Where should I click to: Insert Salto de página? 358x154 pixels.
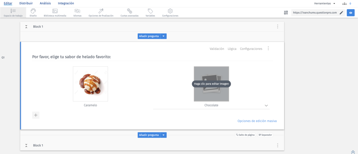pos(245,135)
